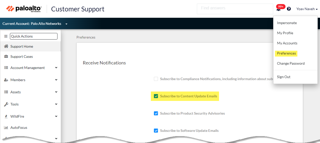
Task: Click the Support Home house icon
Action: tap(6, 46)
